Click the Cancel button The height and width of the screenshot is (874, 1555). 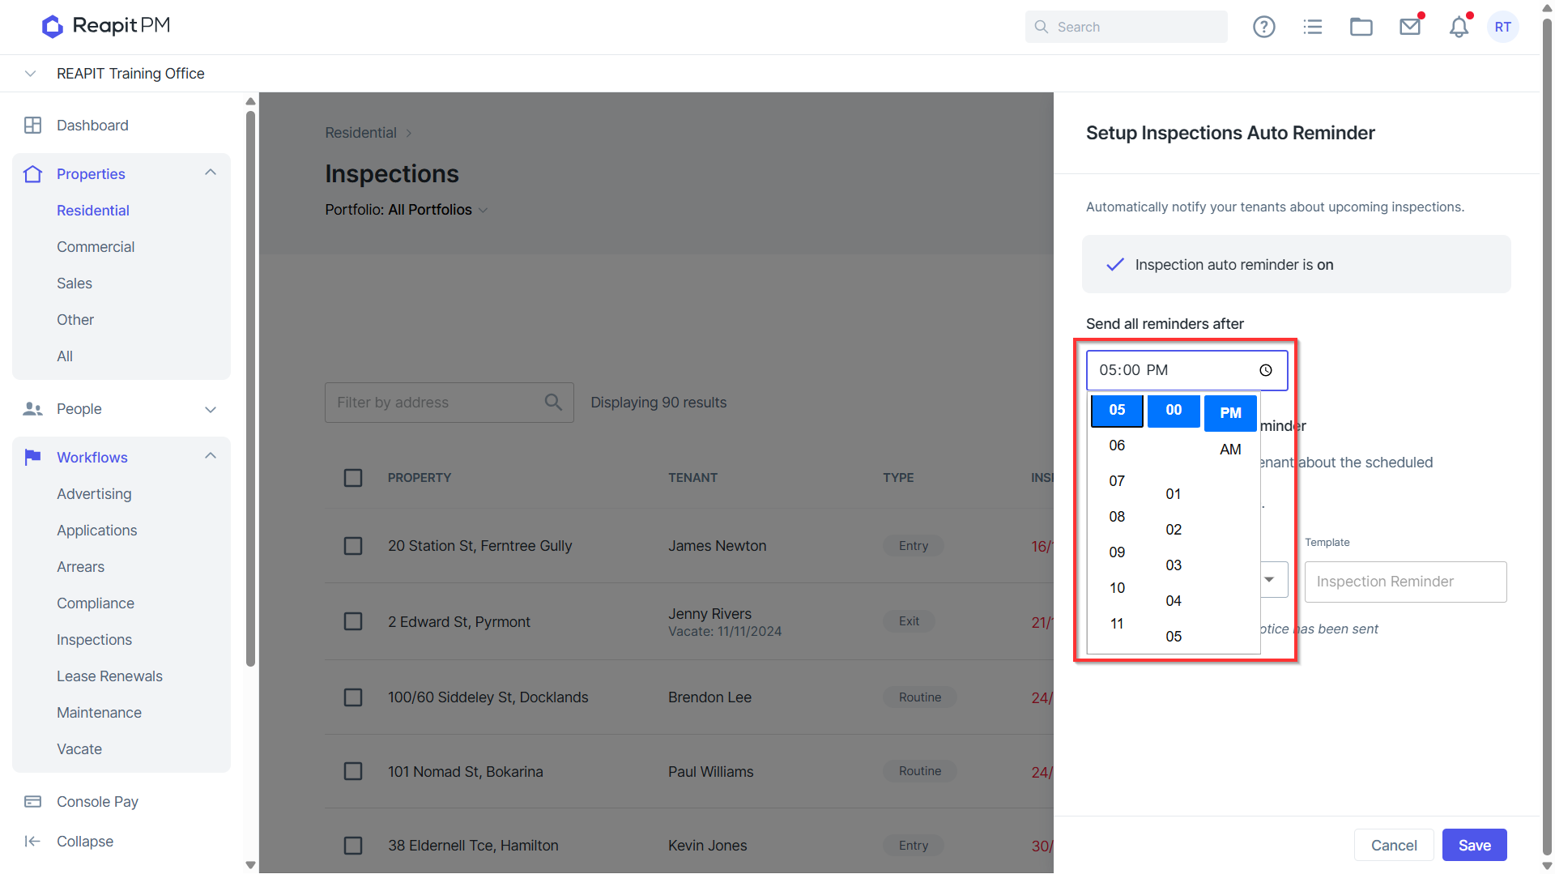(1394, 845)
